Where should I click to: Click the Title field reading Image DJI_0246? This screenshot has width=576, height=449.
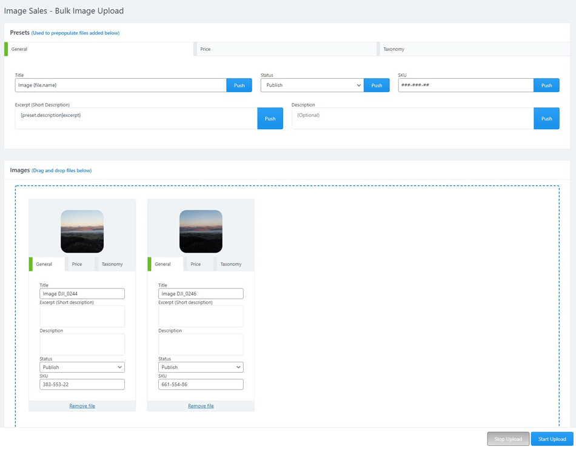(201, 294)
